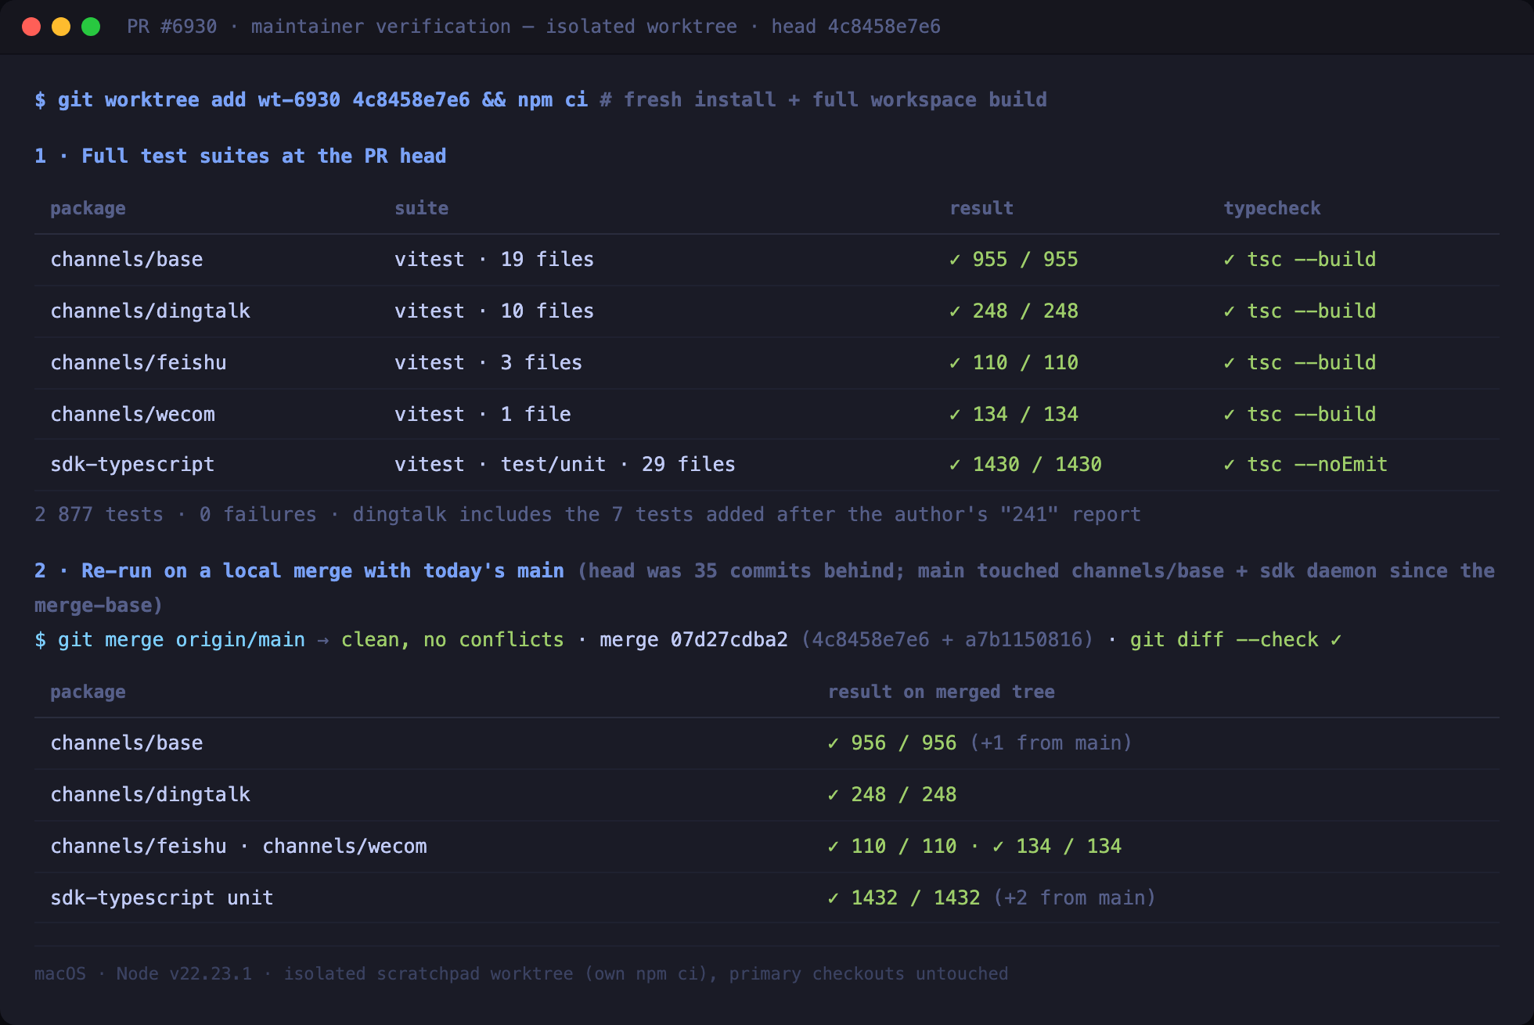Click the tsc --noEmit typecheck checkmark
Image resolution: width=1534 pixels, height=1025 pixels.
coord(1230,465)
